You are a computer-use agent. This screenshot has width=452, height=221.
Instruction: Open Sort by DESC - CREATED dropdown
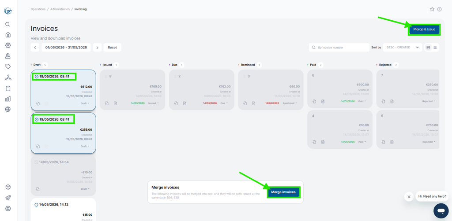(403, 48)
